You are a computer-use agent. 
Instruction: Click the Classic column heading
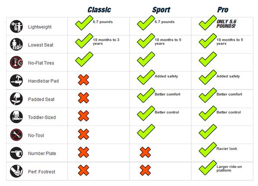100,10
